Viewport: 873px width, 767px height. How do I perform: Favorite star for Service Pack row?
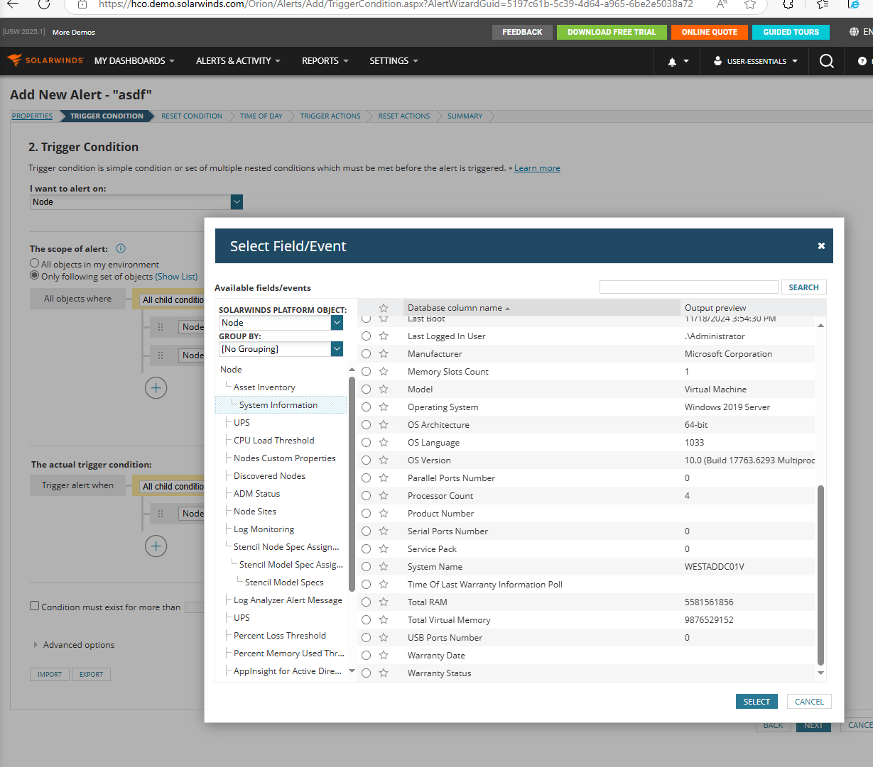tap(384, 548)
